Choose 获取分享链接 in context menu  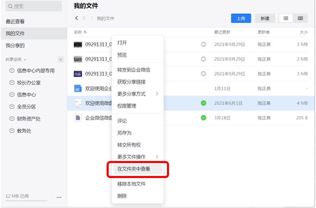coord(131,82)
